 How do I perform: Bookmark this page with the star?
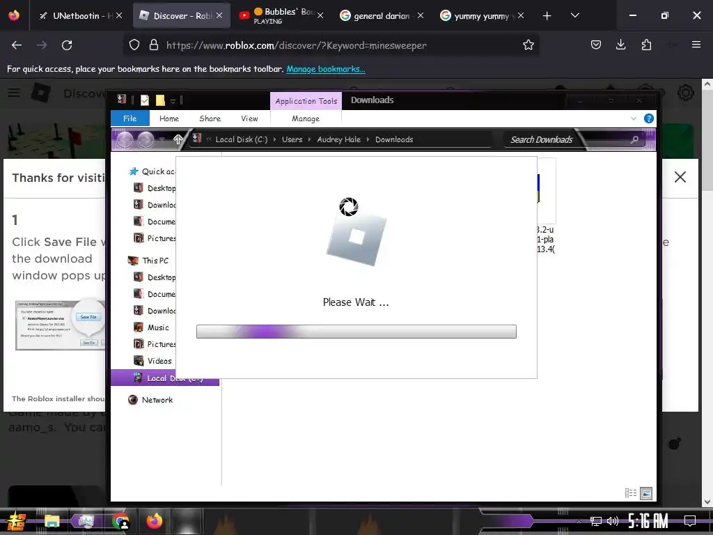click(528, 45)
